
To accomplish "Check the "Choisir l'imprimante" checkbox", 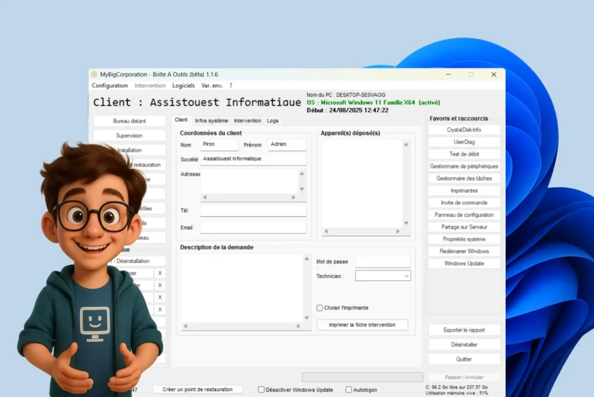I will (x=320, y=308).
